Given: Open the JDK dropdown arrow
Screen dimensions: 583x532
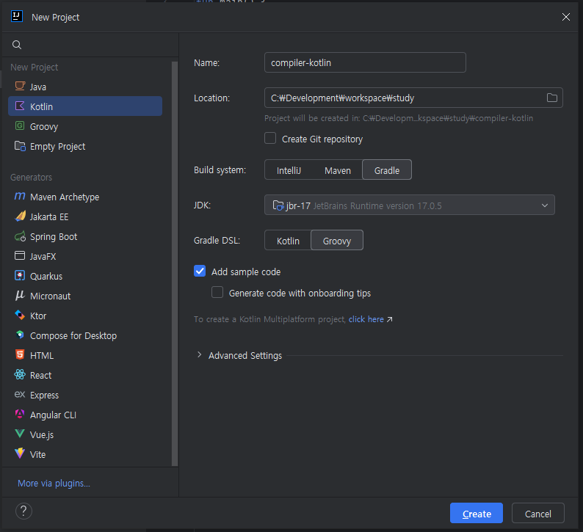Looking at the screenshot, I should pos(545,205).
